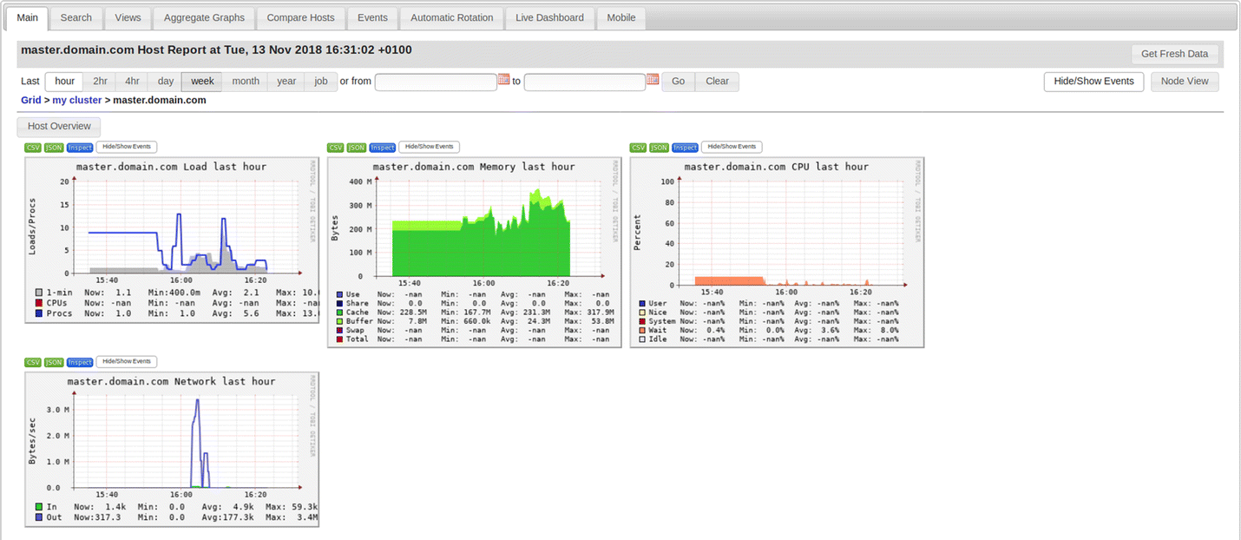Open the calendar picker next to the 'to' field

(x=653, y=80)
